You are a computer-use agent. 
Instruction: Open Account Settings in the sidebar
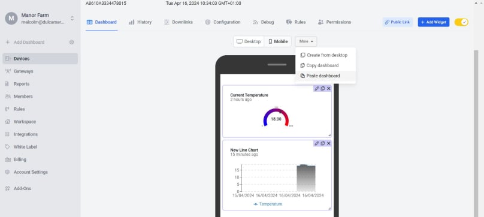coord(40,172)
